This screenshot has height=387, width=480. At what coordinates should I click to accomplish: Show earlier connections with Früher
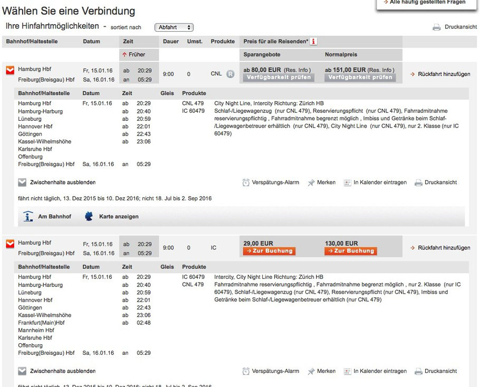pos(137,54)
